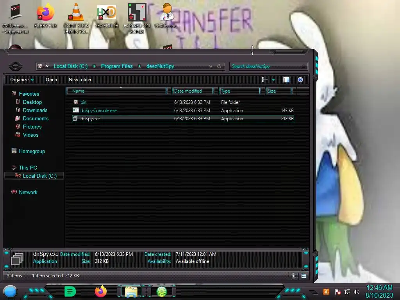Open the network tray icon
Image resolution: width=400 pixels, height=300 pixels.
point(347,291)
